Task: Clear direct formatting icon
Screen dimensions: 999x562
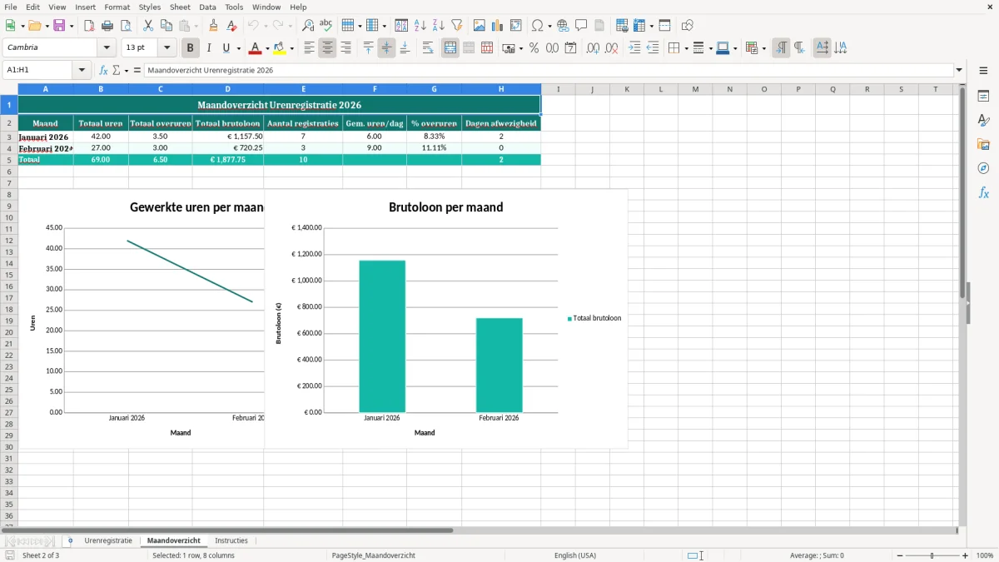Action: point(231,26)
